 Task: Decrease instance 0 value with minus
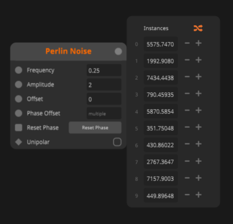pyautogui.click(x=187, y=43)
